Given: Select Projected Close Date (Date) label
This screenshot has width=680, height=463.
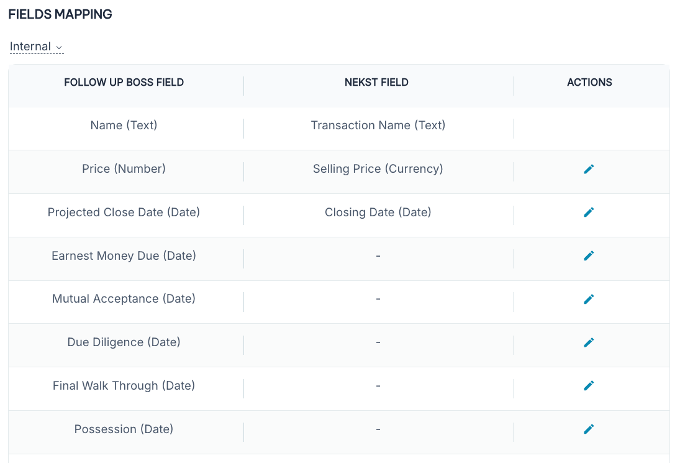Looking at the screenshot, I should 124,213.
